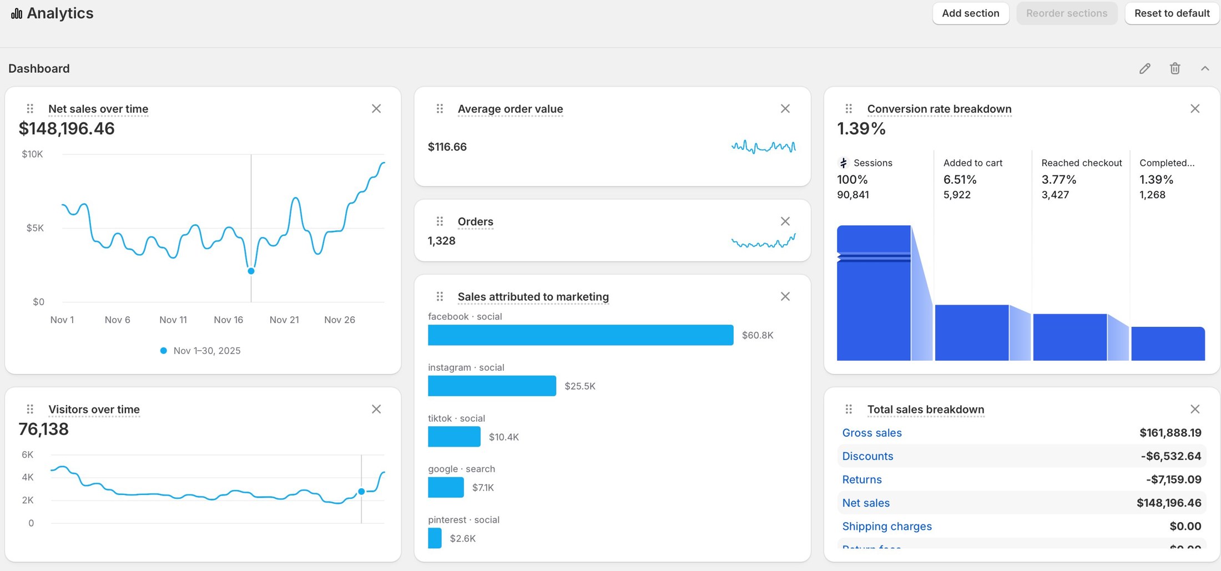Dismiss the Conversion rate breakdown card
Screen dimensions: 1221x571
click(1195, 108)
